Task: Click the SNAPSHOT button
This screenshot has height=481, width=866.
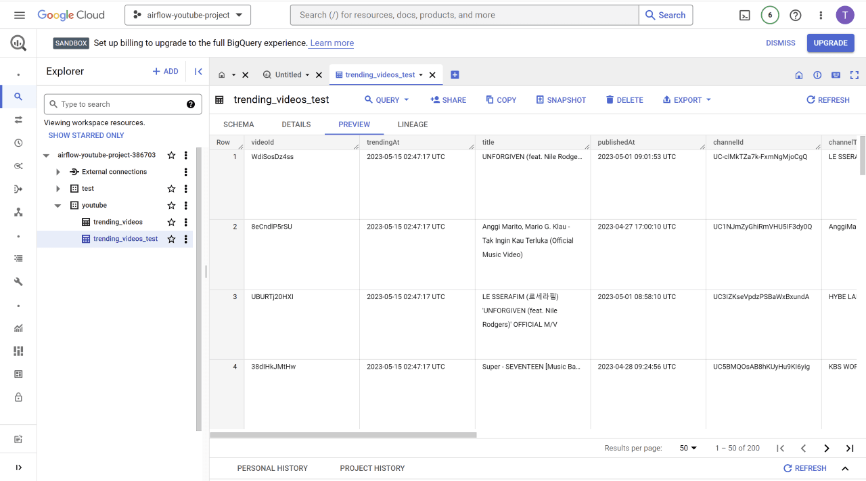Action: [561, 100]
